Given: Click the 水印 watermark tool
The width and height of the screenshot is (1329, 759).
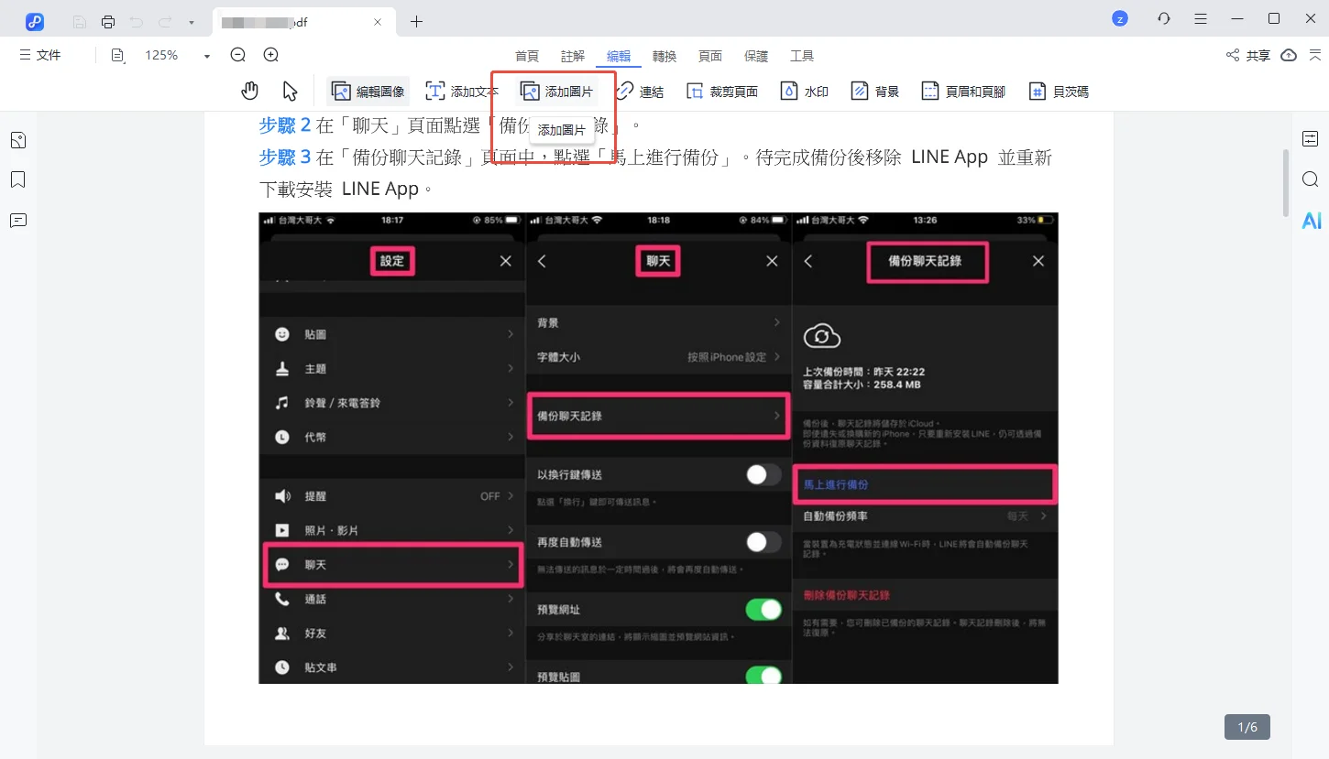Looking at the screenshot, I should point(805,92).
